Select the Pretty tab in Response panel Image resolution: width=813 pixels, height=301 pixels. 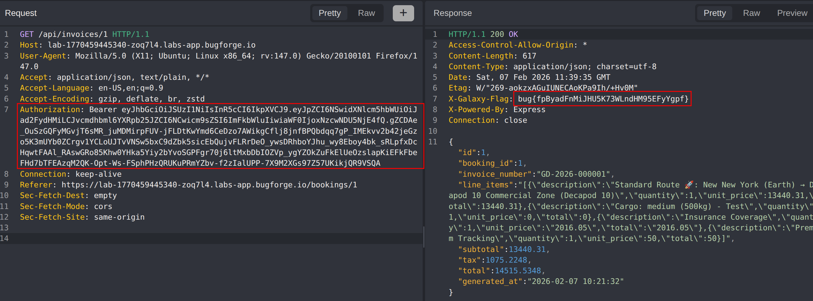point(715,13)
